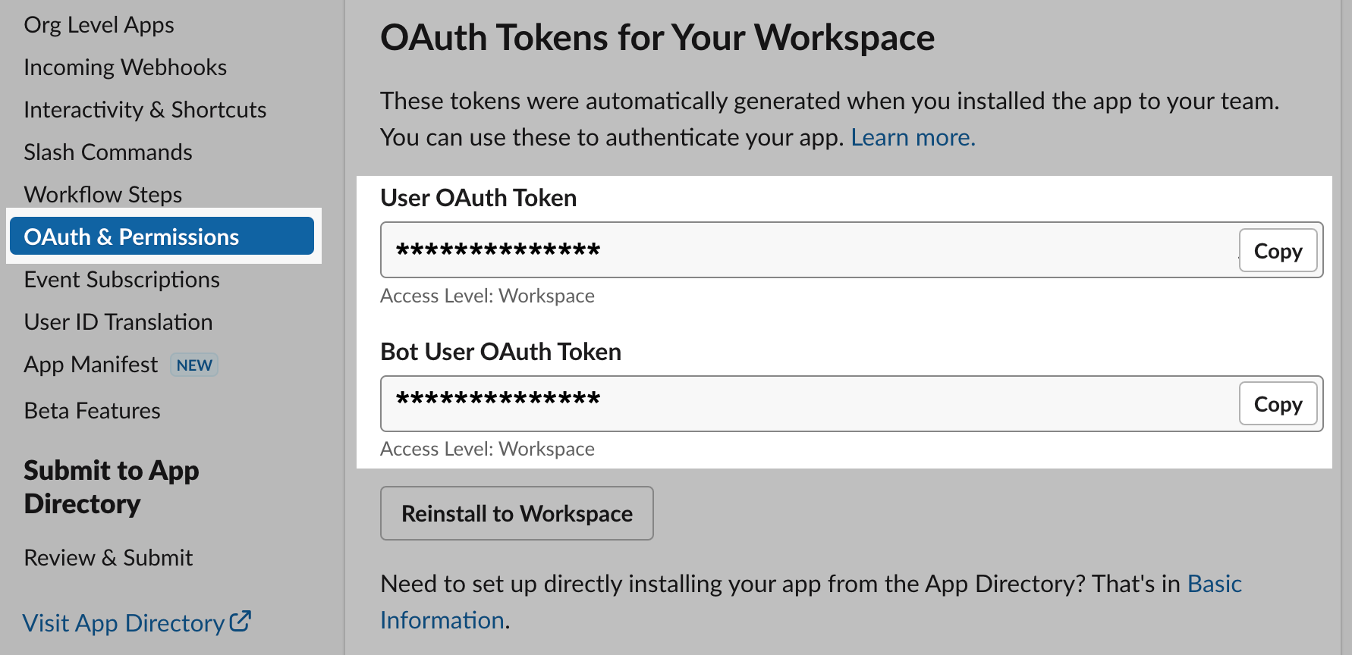This screenshot has width=1352, height=655.
Task: Open the App Manifest page
Action: tap(90, 364)
